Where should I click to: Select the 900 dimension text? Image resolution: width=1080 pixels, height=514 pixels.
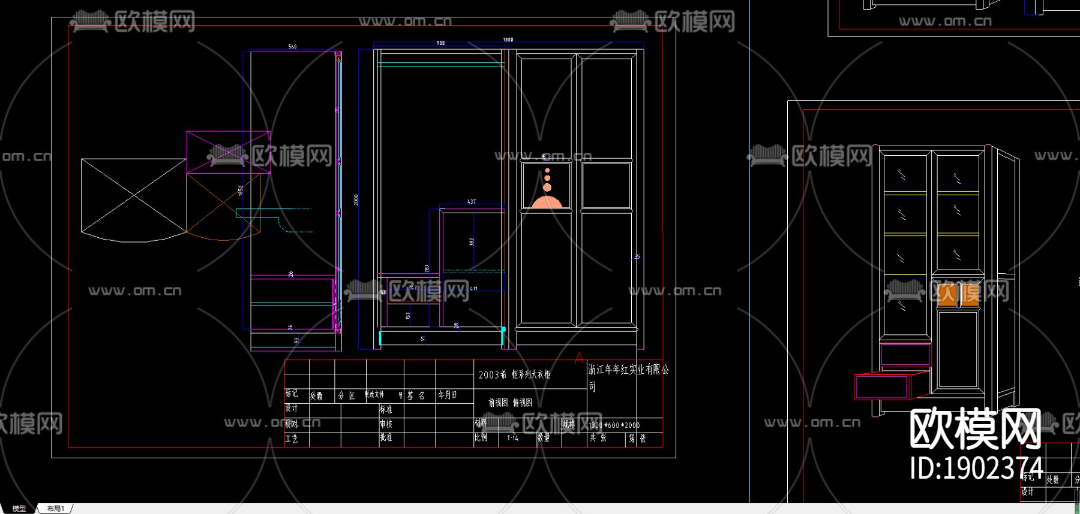(x=440, y=43)
